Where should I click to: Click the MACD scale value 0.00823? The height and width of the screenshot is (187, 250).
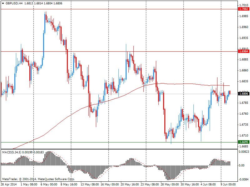(244, 152)
